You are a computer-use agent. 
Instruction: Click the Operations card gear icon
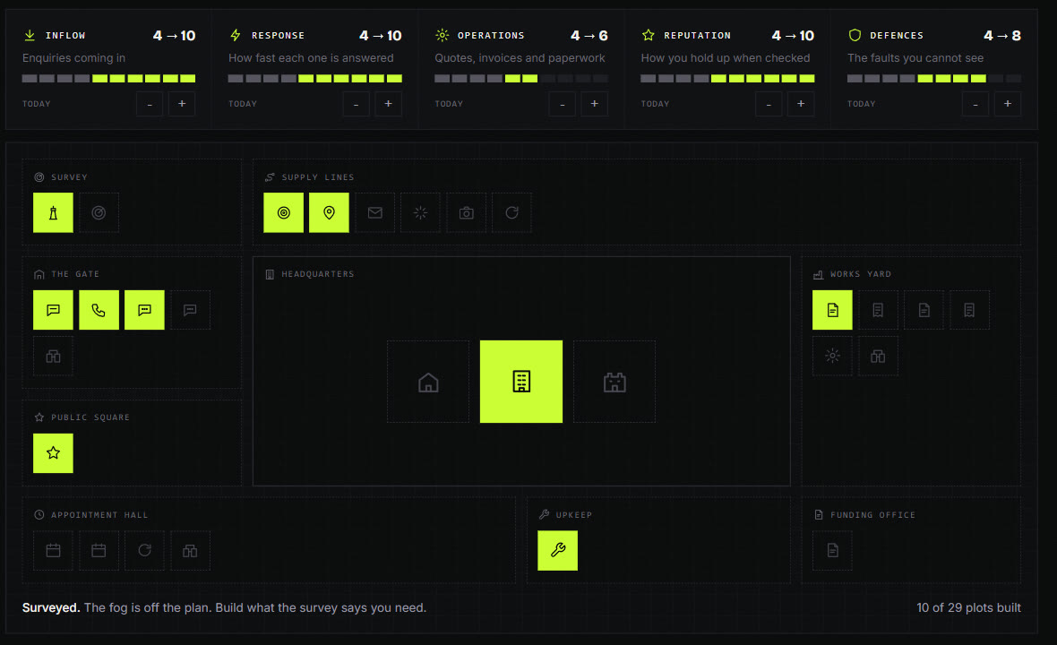(443, 35)
